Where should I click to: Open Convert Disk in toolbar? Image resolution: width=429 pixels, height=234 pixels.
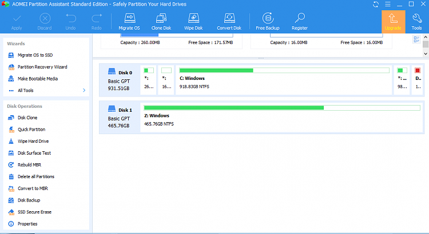(229, 22)
